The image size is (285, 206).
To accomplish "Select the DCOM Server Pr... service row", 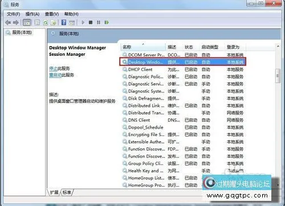I will pyautogui.click(x=183, y=55).
